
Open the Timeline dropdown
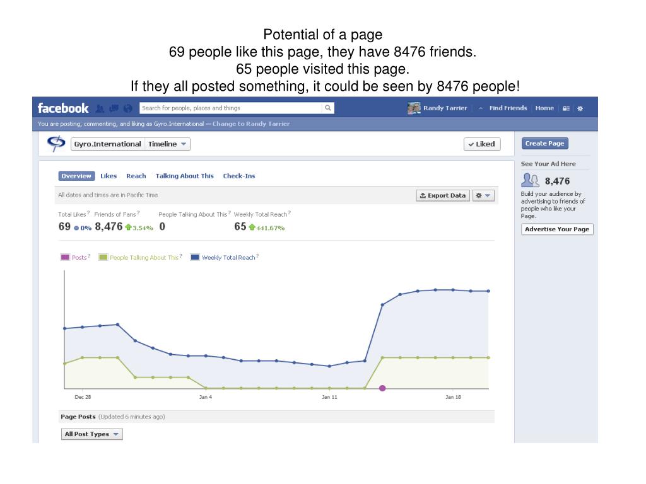(x=167, y=144)
